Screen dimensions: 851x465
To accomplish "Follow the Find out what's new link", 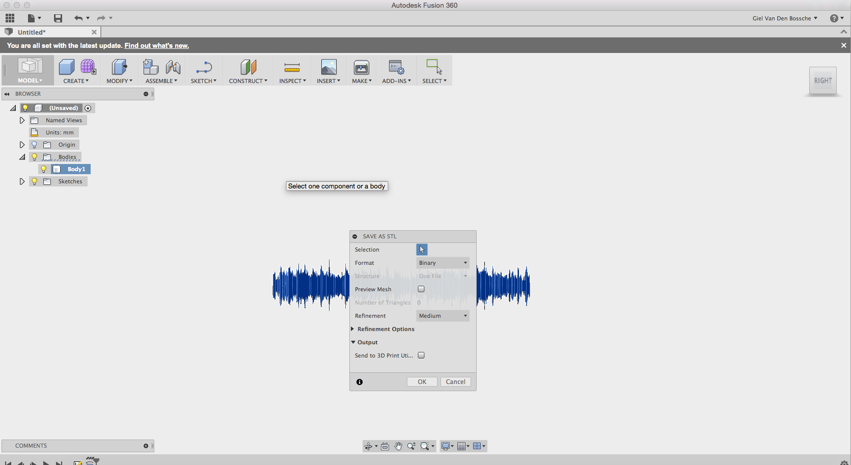I will click(156, 45).
